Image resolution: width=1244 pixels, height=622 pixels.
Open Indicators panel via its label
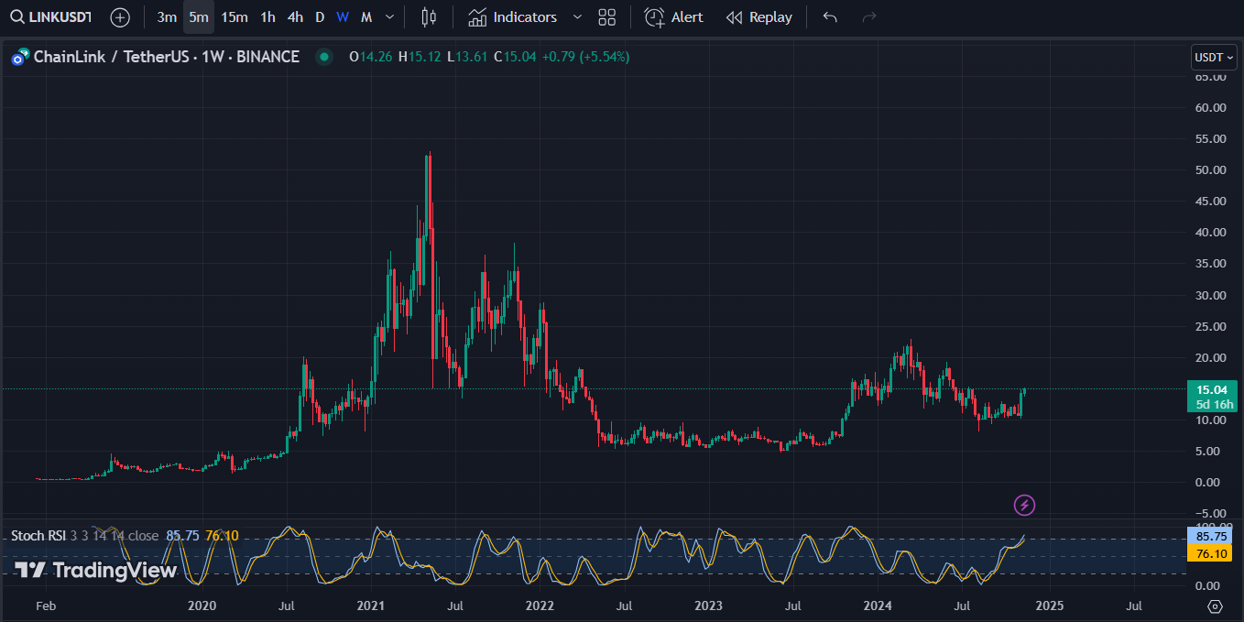[x=524, y=16]
